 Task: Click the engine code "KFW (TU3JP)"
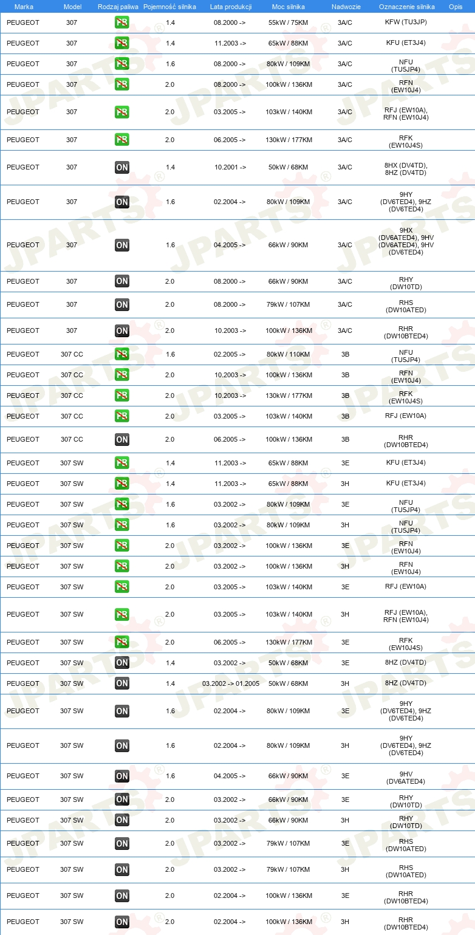click(x=406, y=22)
